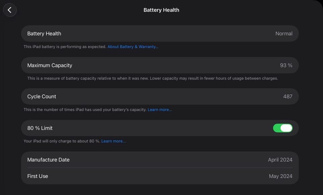
Task: Open the About Battery & Warranty link
Action: pyautogui.click(x=133, y=47)
